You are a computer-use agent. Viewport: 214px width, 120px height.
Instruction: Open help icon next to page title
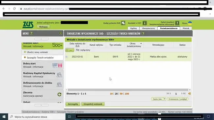143,34
